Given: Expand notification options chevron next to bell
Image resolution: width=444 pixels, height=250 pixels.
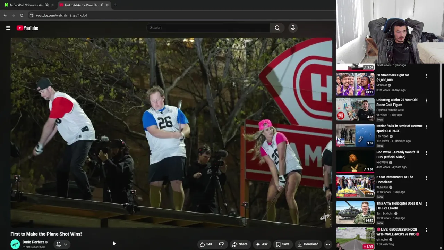Looking at the screenshot, I should [x=65, y=244].
